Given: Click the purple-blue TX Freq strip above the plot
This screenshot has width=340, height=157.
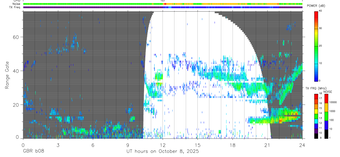Looking at the screenshot, I should (163, 7).
